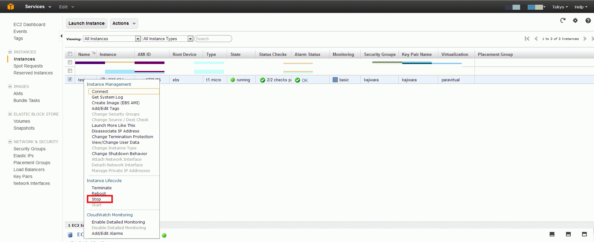Open Key Pairs in the sidebar
Screen dimensions: 594x242
point(23,176)
